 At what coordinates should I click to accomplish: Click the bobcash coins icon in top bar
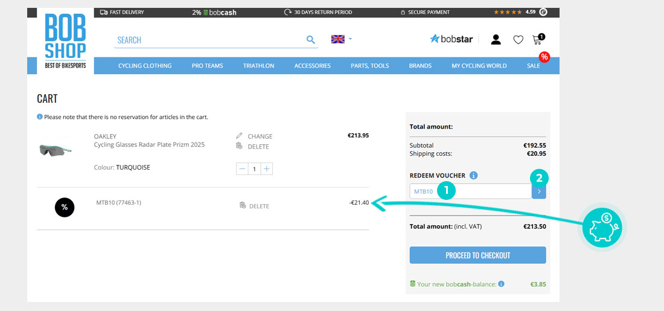[x=206, y=12]
